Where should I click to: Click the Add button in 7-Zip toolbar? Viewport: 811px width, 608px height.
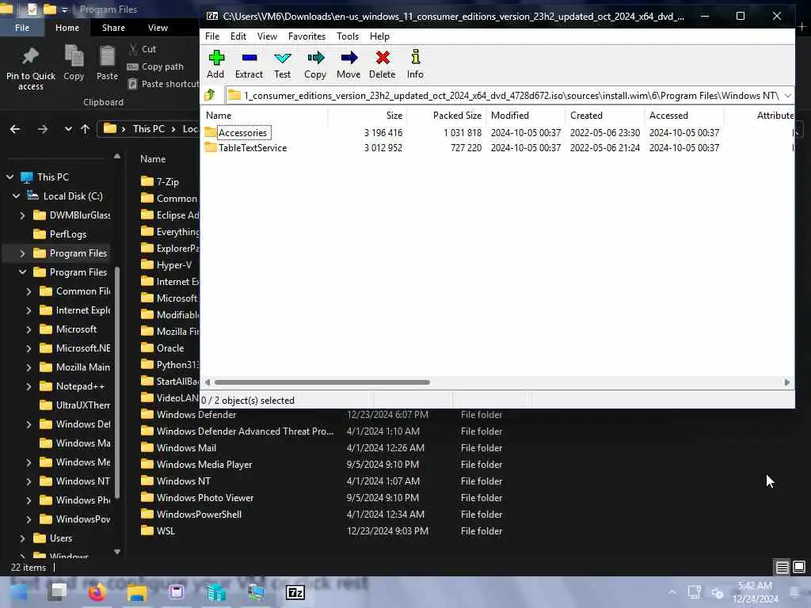[x=215, y=64]
